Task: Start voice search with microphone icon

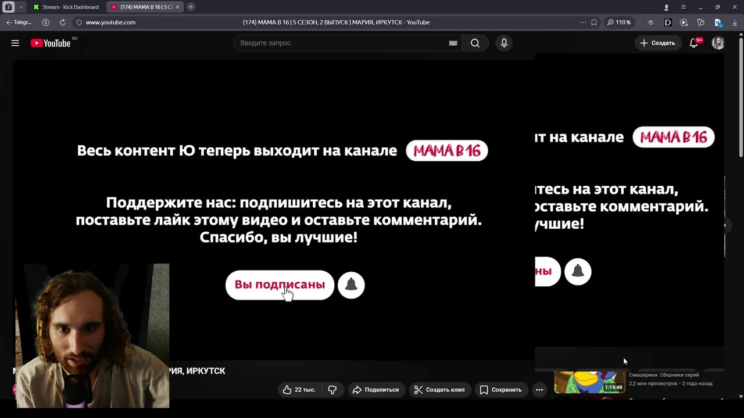Action: coord(504,43)
